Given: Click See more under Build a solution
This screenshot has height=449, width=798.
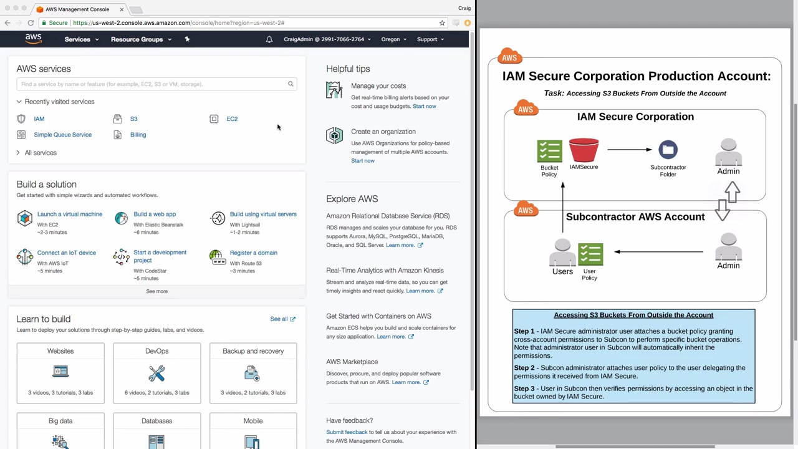Looking at the screenshot, I should [x=157, y=291].
